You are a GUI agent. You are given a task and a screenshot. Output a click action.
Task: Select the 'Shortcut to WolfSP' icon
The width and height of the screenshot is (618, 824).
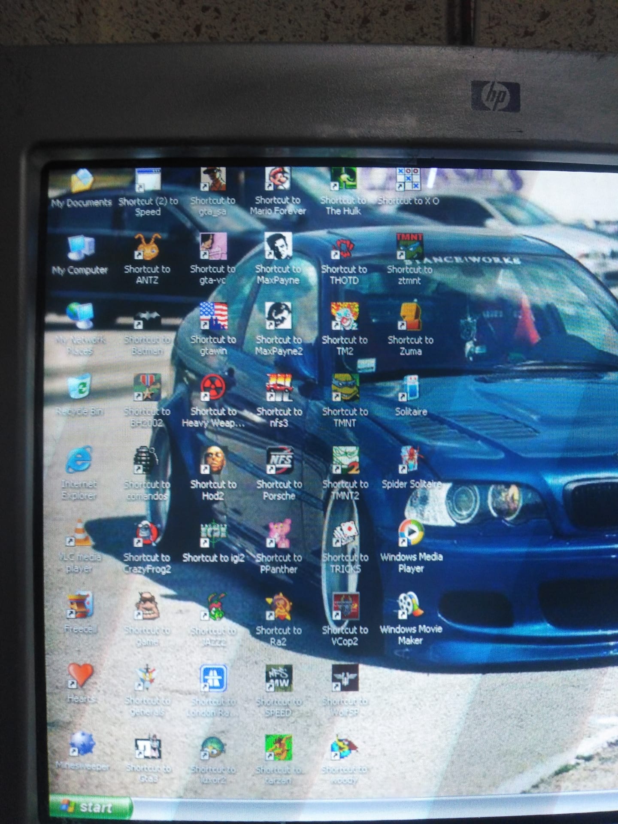click(x=345, y=678)
